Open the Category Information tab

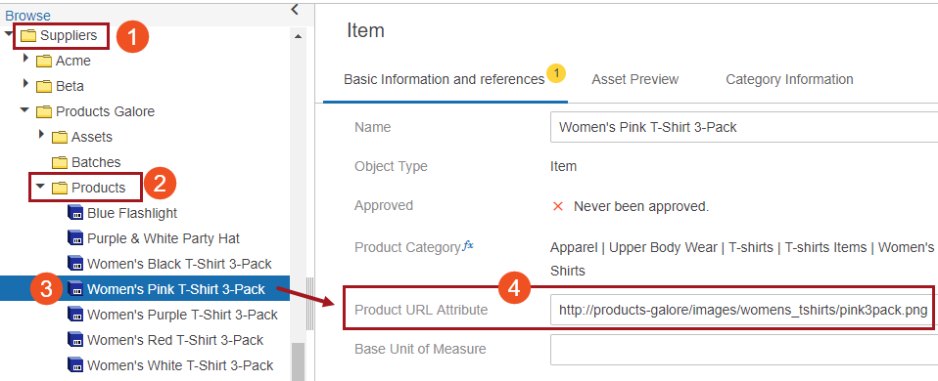pos(789,79)
